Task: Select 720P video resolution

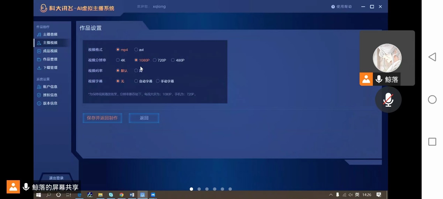Action: tap(155, 60)
